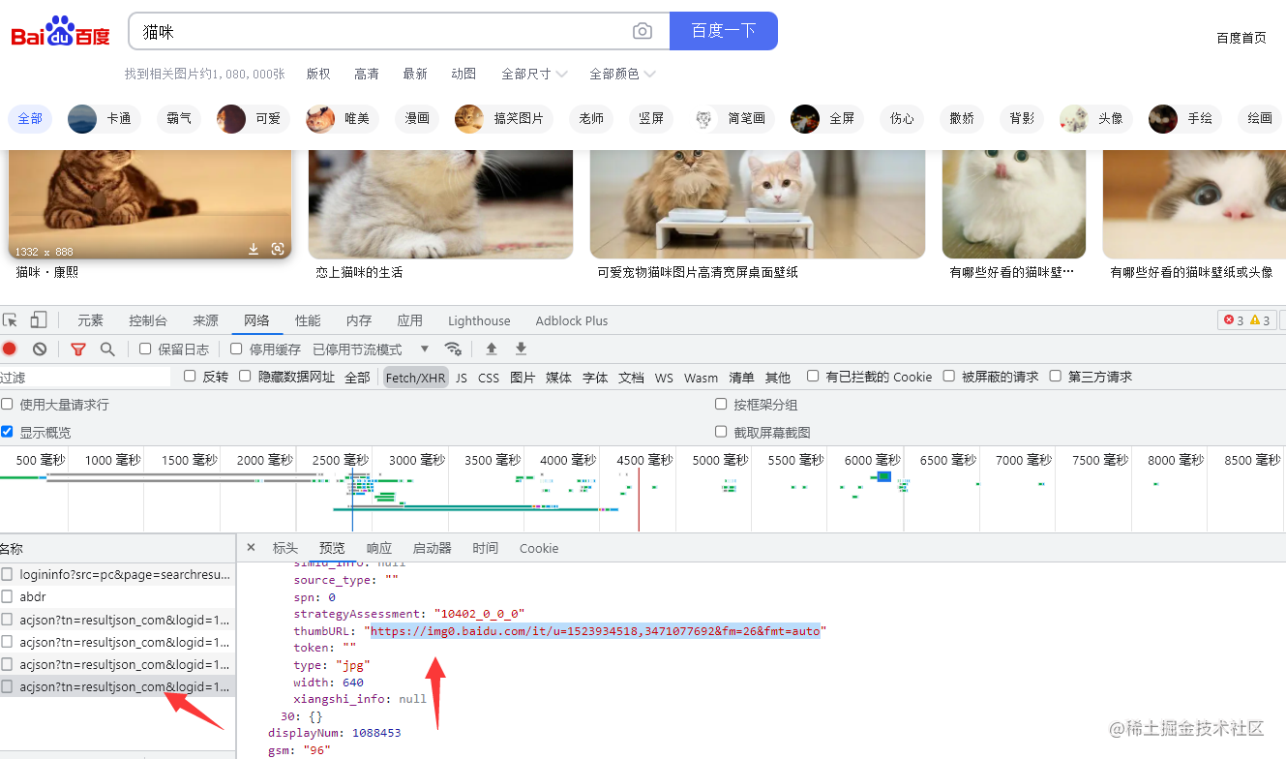
Task: Select the 图片 request type filter
Action: pos(523,378)
